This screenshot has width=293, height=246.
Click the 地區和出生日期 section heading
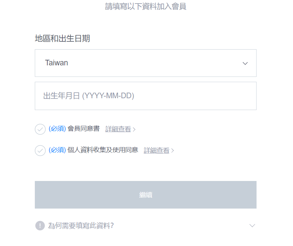[x=62, y=39]
